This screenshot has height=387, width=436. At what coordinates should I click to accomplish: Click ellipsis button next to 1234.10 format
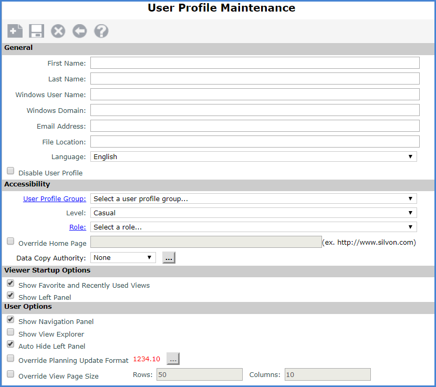tap(173, 359)
